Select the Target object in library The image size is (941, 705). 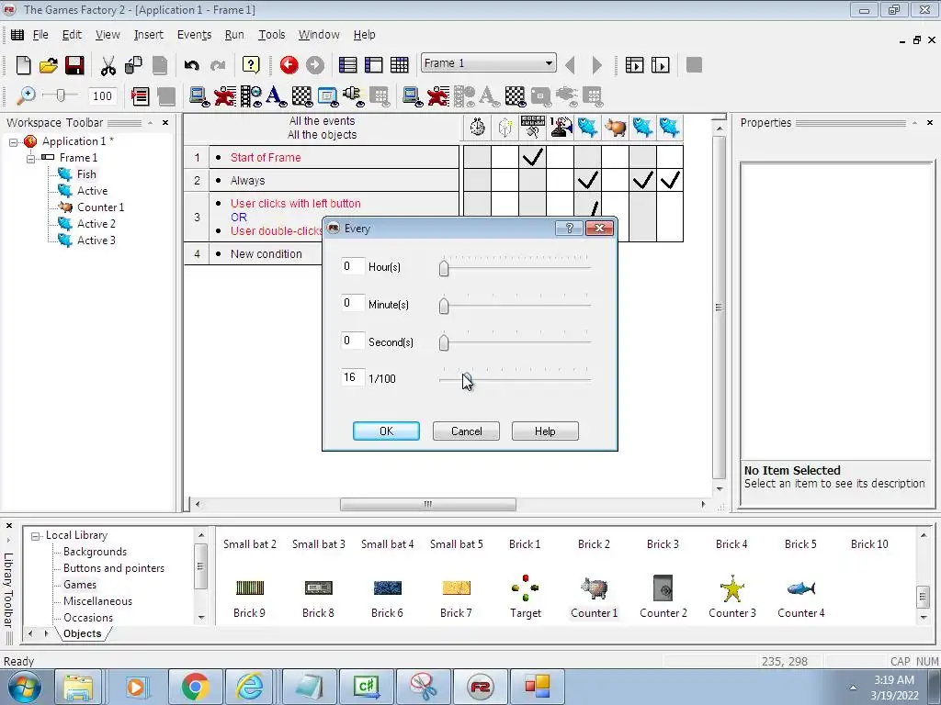coord(525,588)
